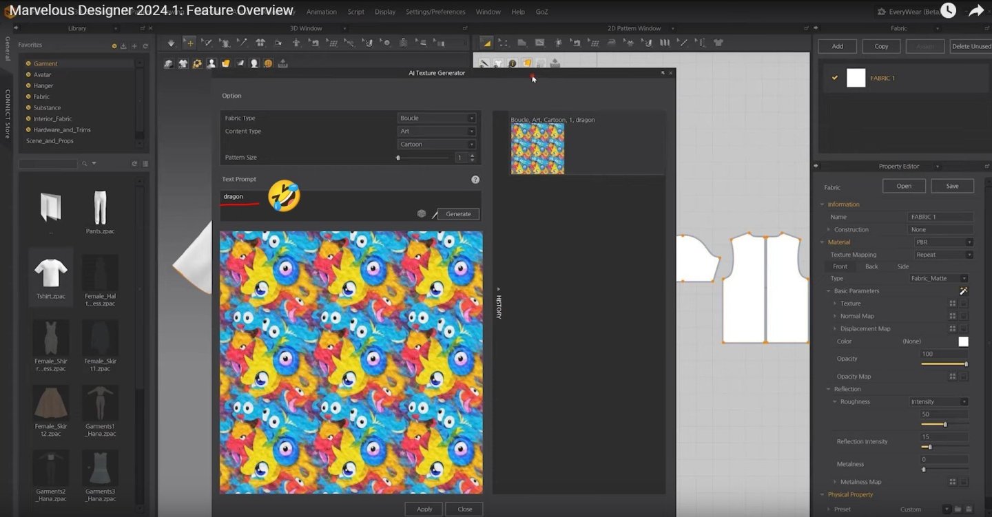The width and height of the screenshot is (992, 517).
Task: Open the white Color swatch
Action: pyautogui.click(x=963, y=341)
